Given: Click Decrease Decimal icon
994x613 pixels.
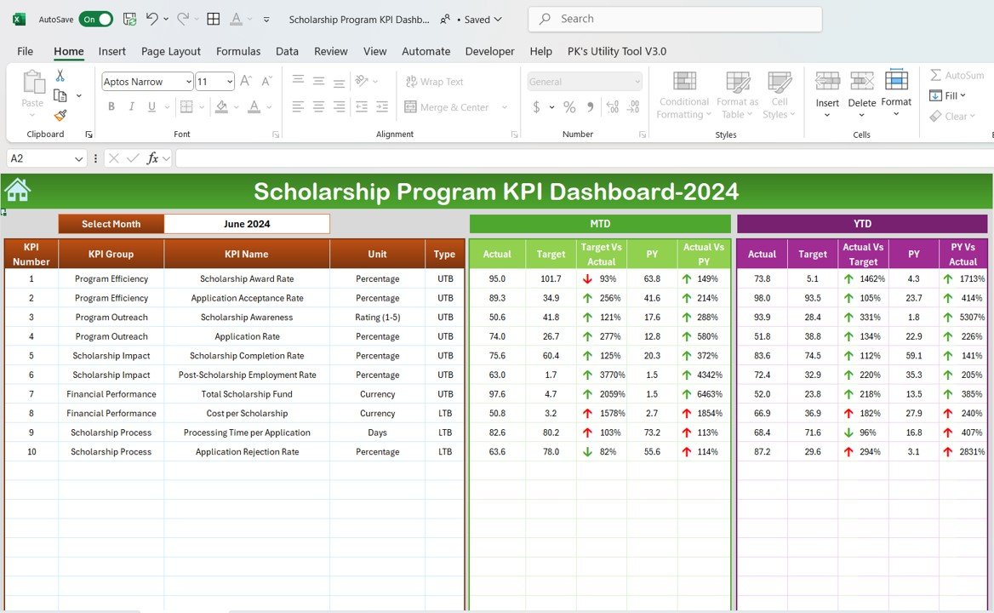Looking at the screenshot, I should click(633, 107).
